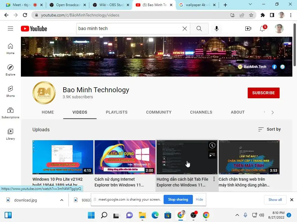297x222 pixels.
Task: Share this page icon in address bar
Action: click(x=242, y=15)
